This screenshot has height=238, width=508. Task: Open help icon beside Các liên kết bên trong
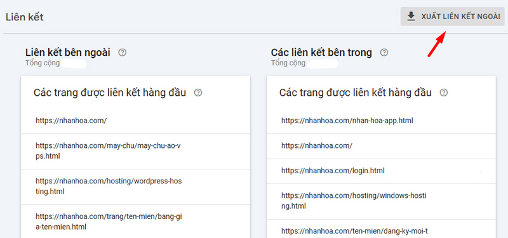384,53
